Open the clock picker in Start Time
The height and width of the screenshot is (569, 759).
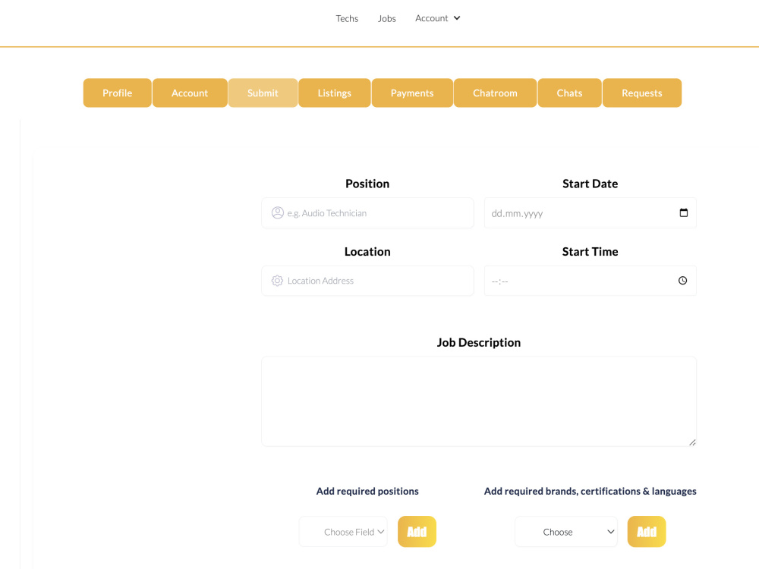[682, 281]
